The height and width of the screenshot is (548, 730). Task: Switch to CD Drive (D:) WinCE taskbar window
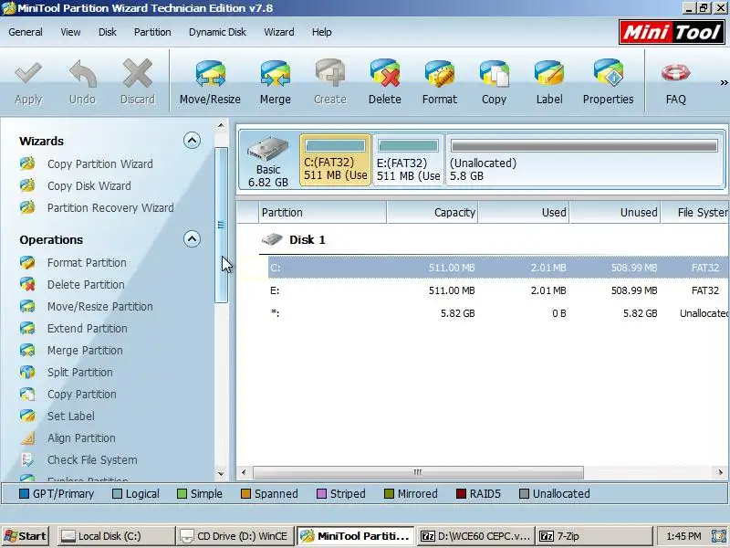pos(235,536)
